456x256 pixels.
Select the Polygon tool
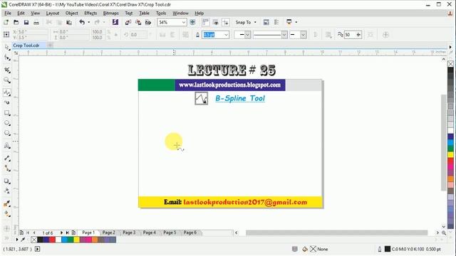point(7,133)
